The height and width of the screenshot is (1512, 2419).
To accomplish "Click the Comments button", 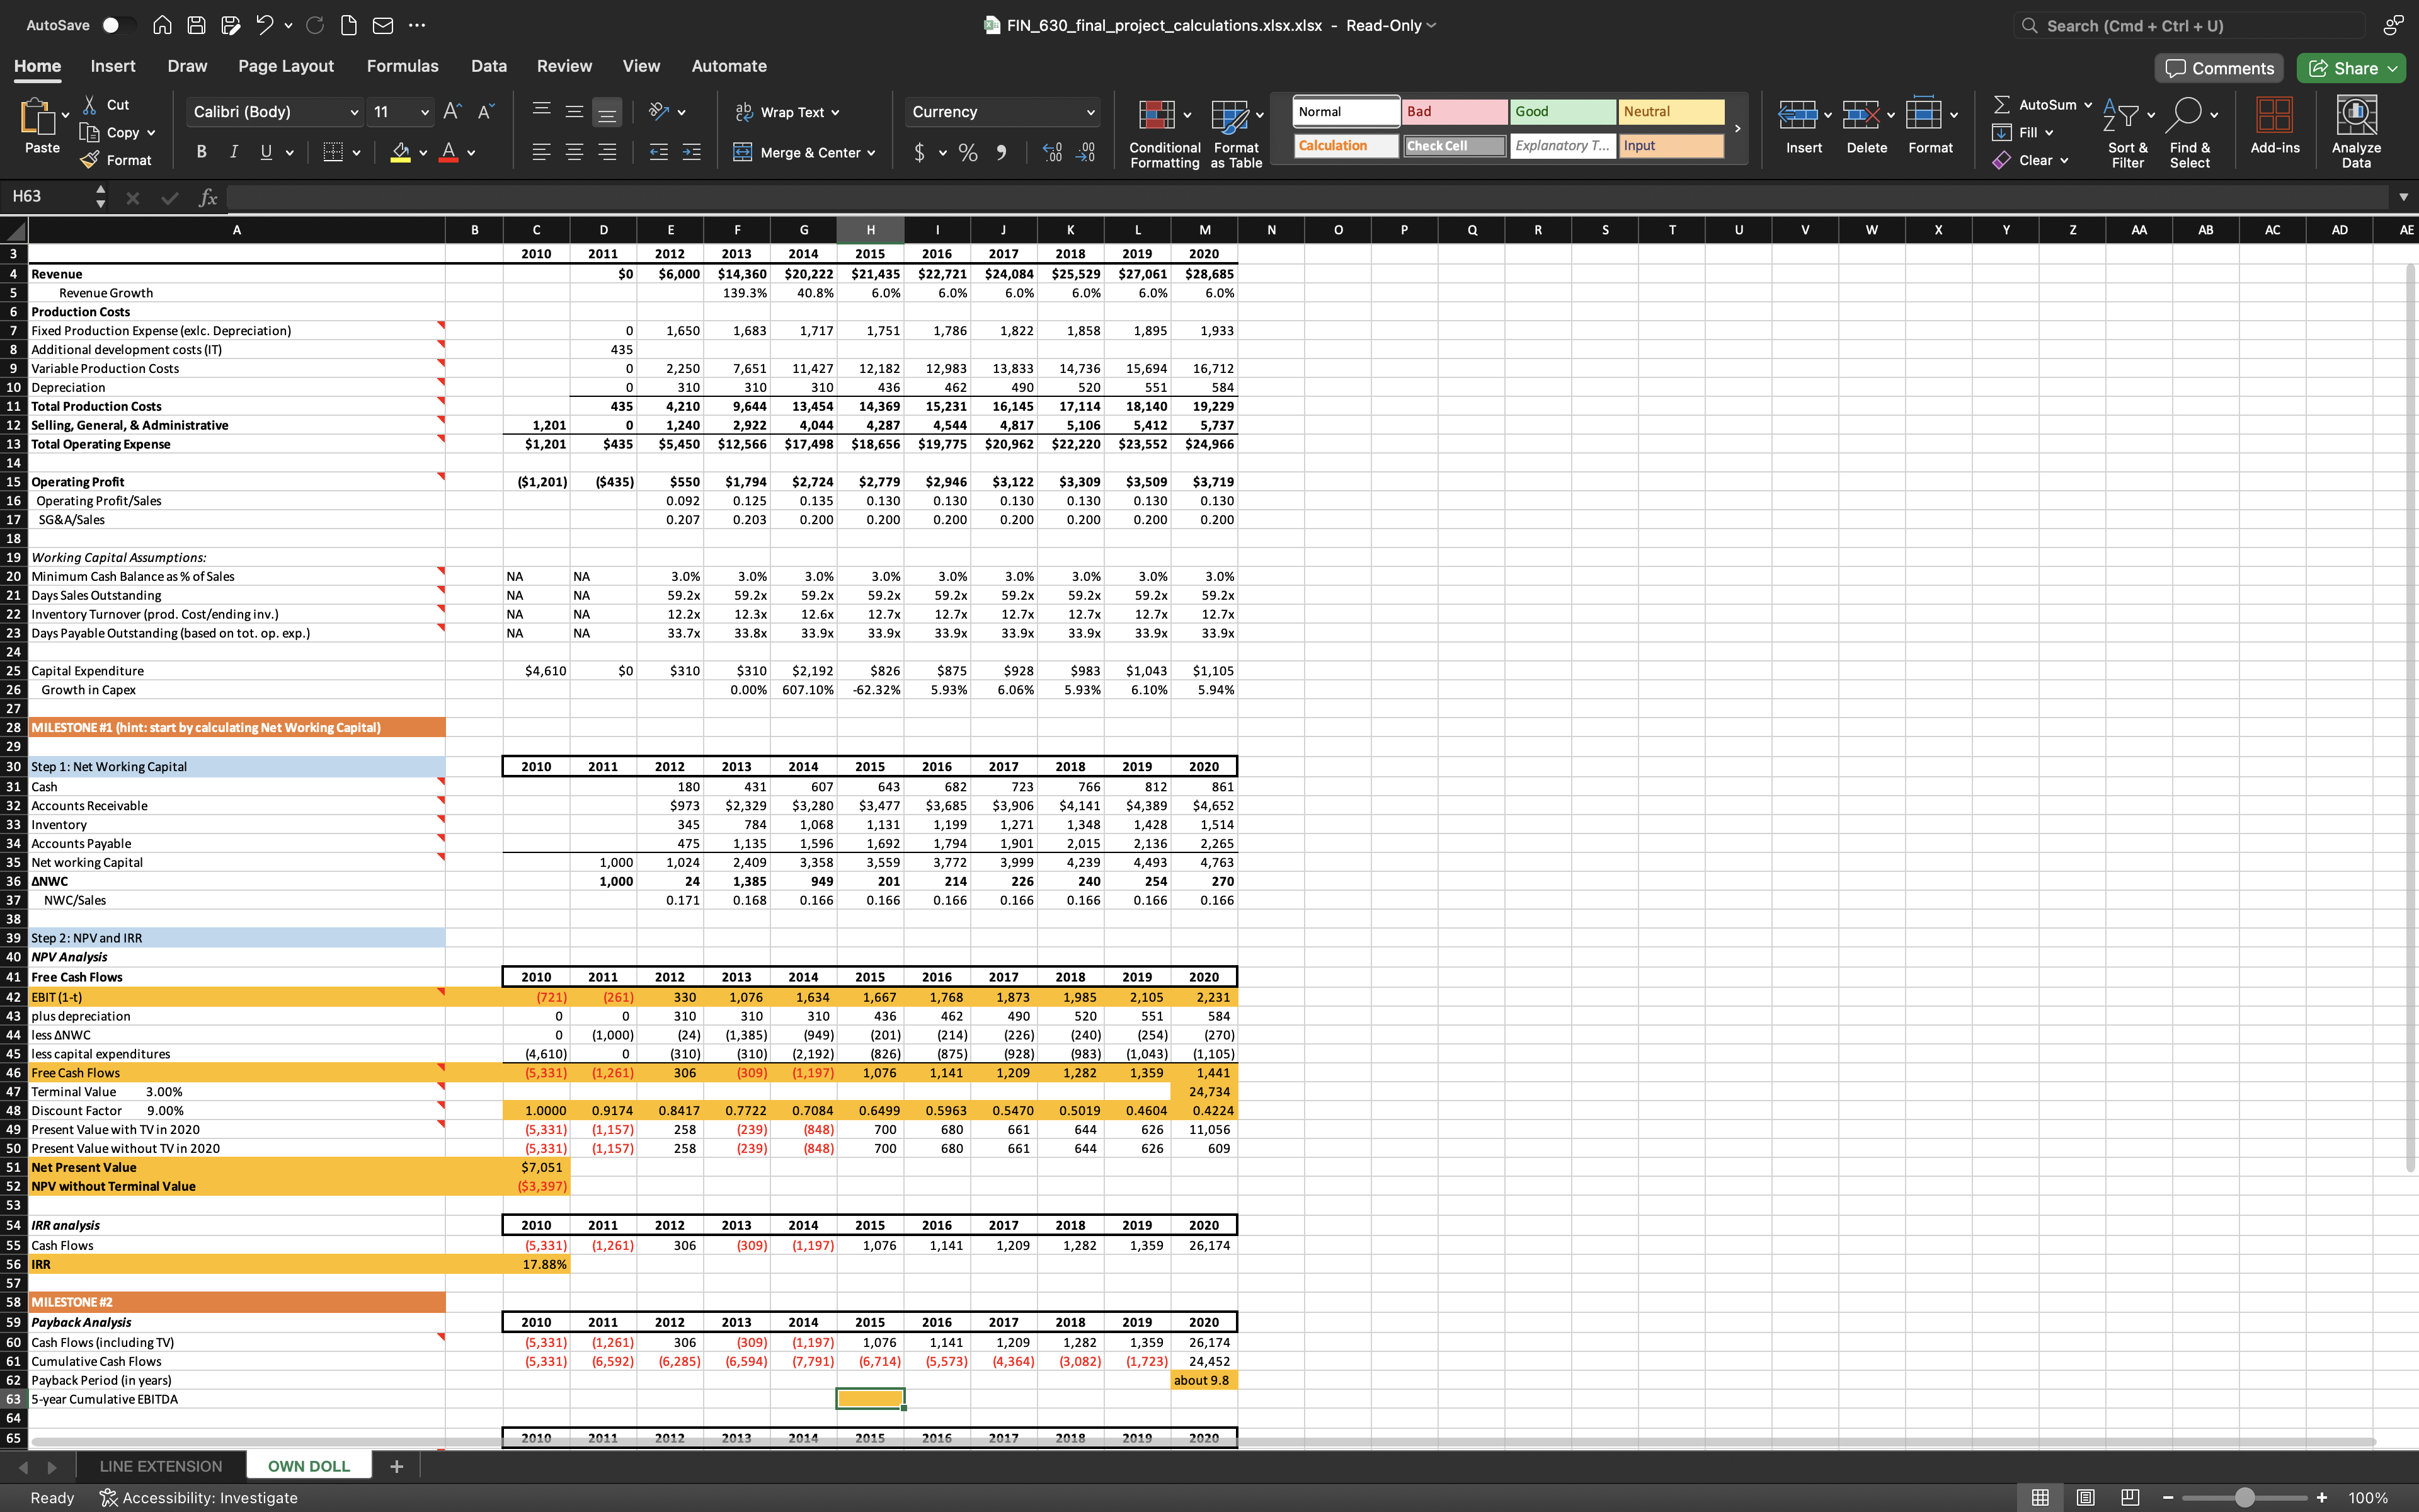I will [x=2220, y=68].
